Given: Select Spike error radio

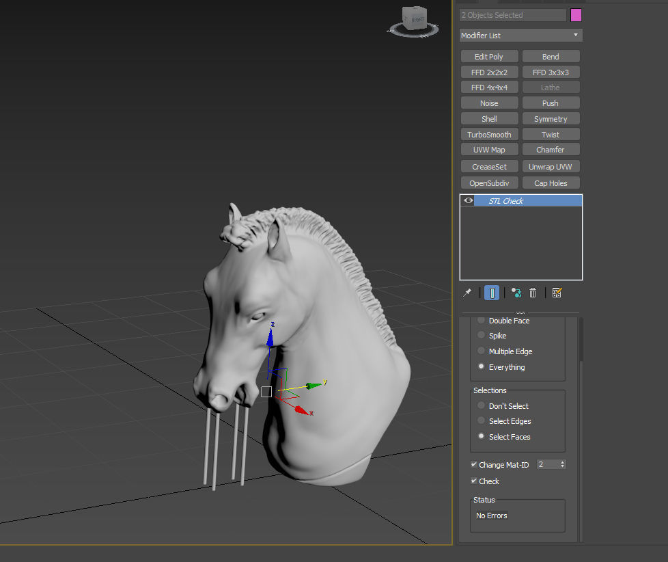Looking at the screenshot, I should coord(481,335).
